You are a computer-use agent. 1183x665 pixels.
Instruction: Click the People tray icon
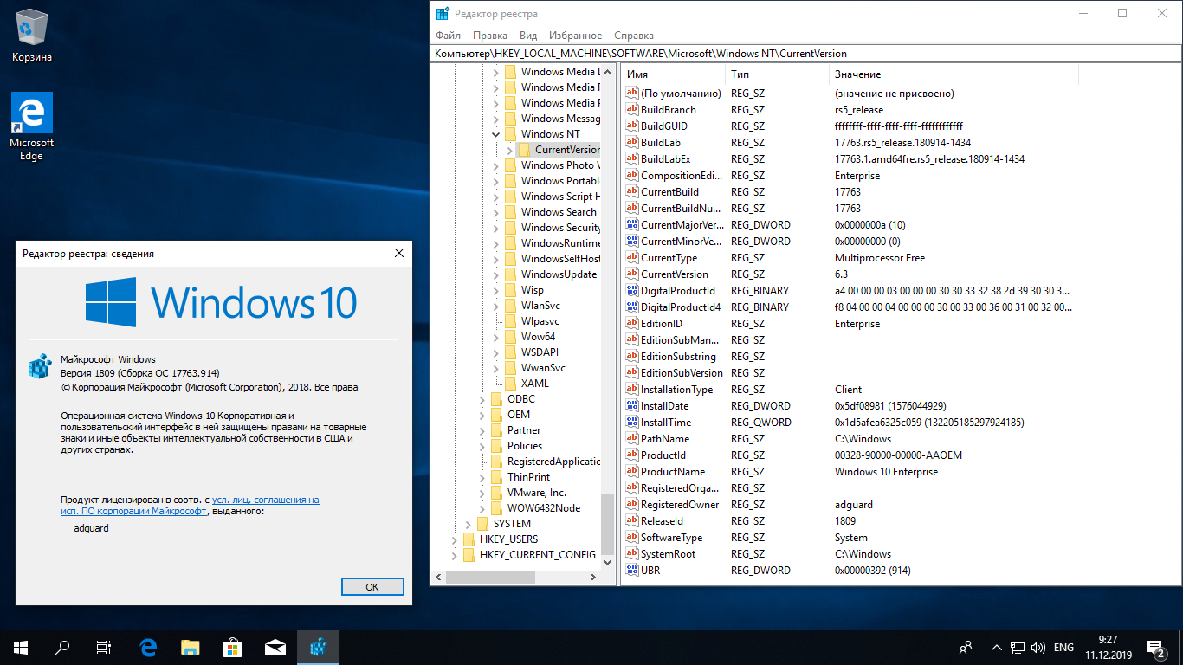click(965, 648)
